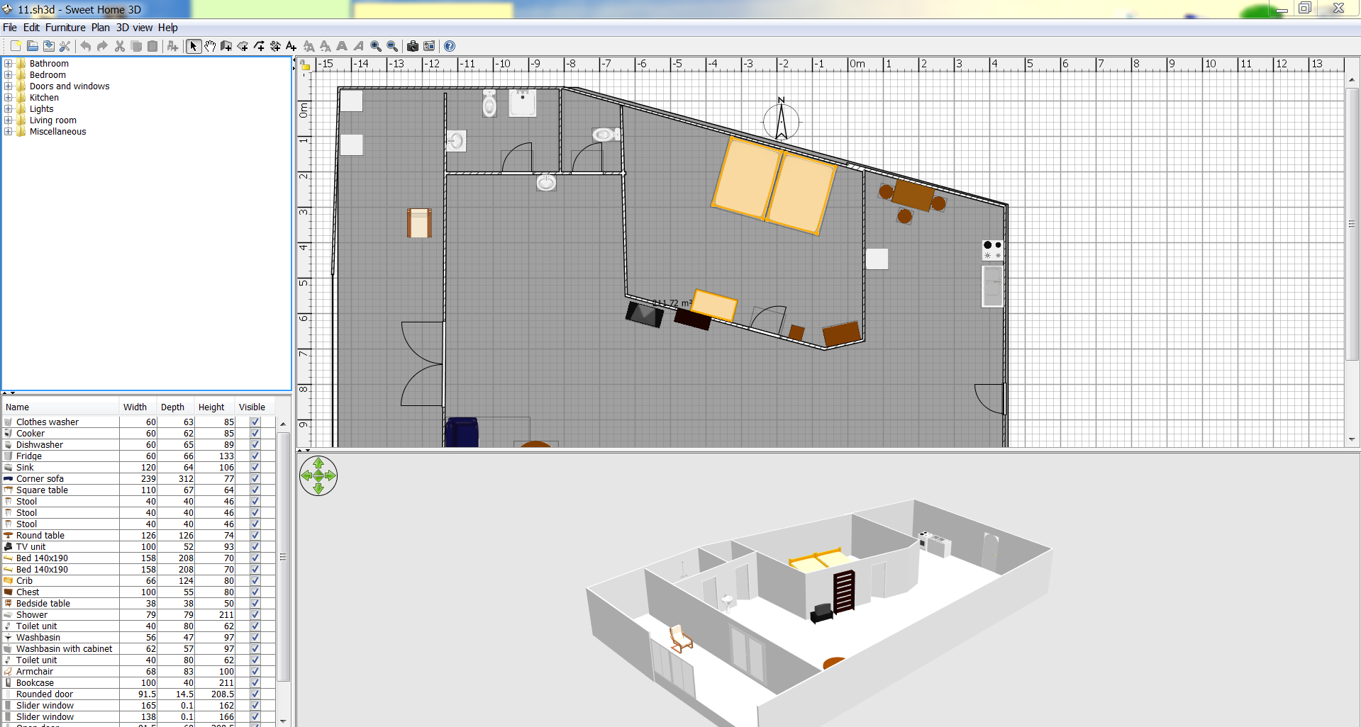Select the compass rose in the plan

[x=781, y=121]
